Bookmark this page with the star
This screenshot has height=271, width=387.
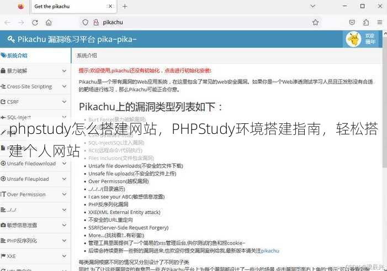tap(315, 23)
